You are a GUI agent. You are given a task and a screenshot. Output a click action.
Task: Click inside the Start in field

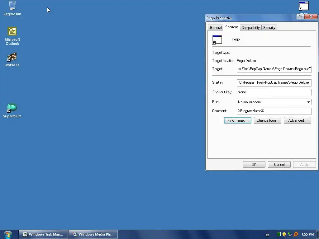(x=274, y=82)
